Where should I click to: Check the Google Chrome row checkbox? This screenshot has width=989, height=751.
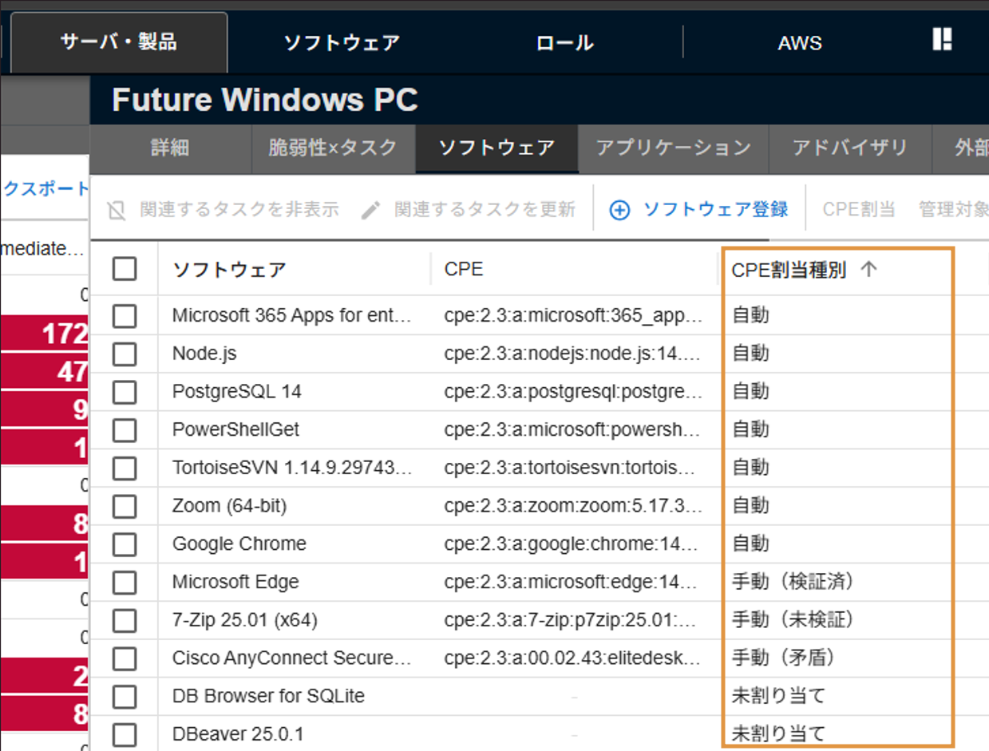pos(125,543)
